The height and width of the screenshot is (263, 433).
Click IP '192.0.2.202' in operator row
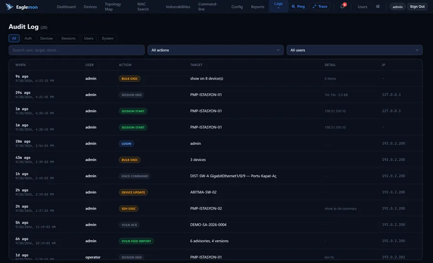[394, 257]
